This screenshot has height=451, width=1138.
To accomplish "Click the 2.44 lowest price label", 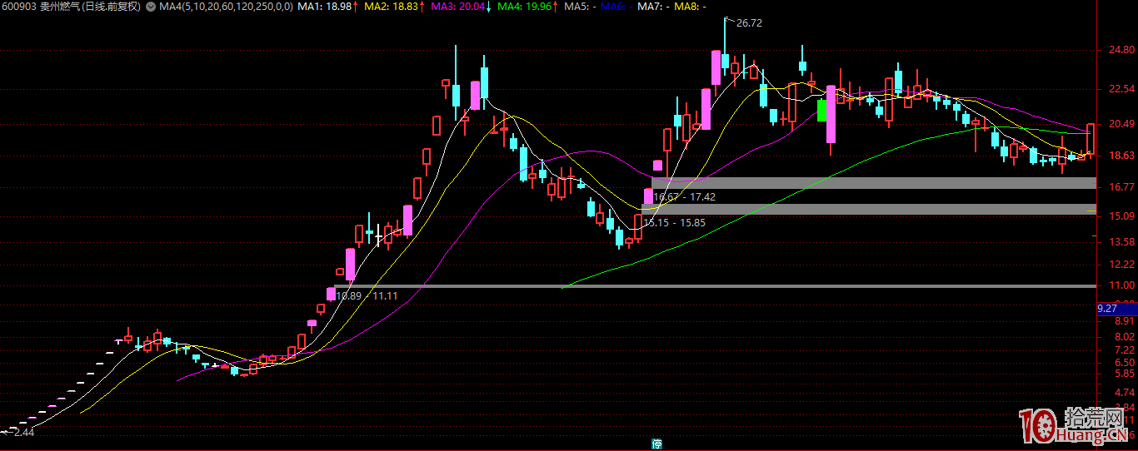I will point(24,433).
